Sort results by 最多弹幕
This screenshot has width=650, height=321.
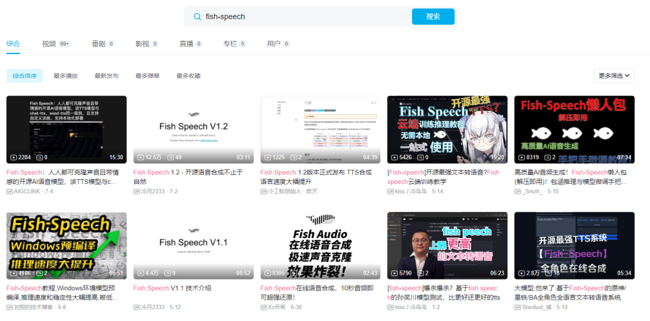coord(147,76)
